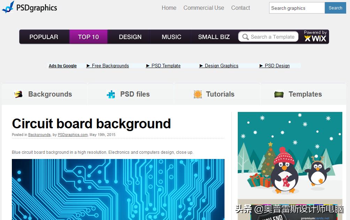
Task: Click the Wix logo
Action: pyautogui.click(x=315, y=39)
